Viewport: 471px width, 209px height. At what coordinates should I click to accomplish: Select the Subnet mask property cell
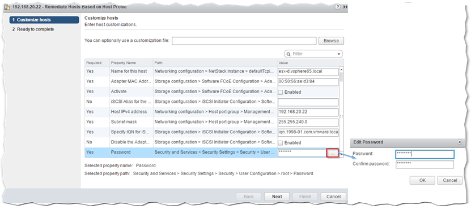tap(131, 122)
